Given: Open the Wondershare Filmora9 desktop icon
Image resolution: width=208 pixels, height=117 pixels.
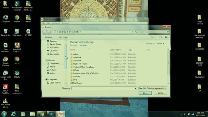Looking at the screenshot, I should pyautogui.click(x=17, y=6).
